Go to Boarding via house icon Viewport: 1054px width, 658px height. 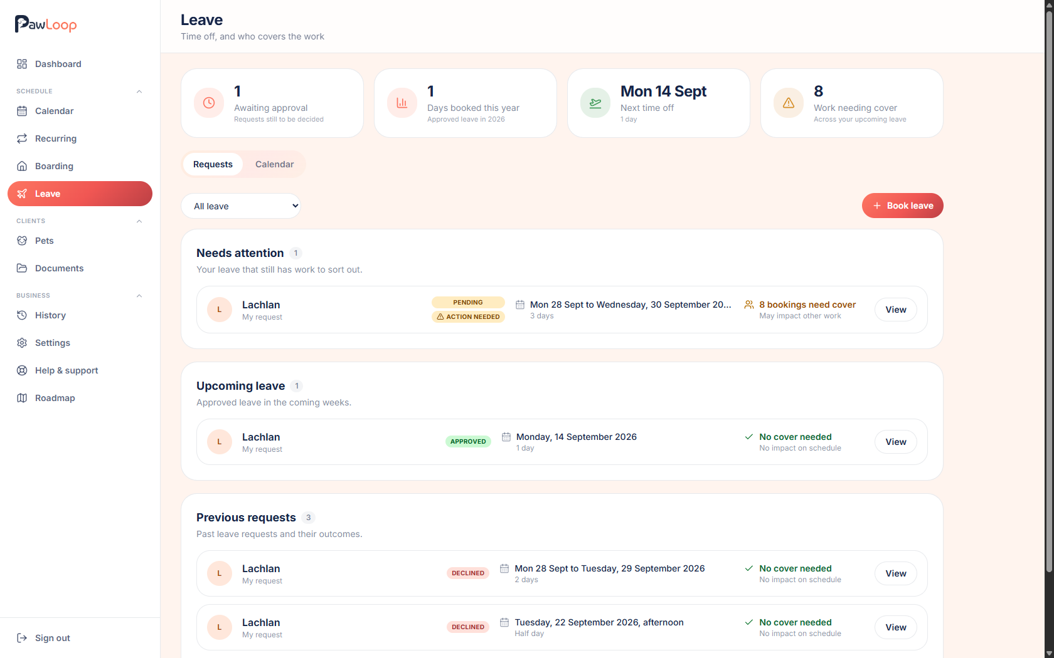point(22,166)
